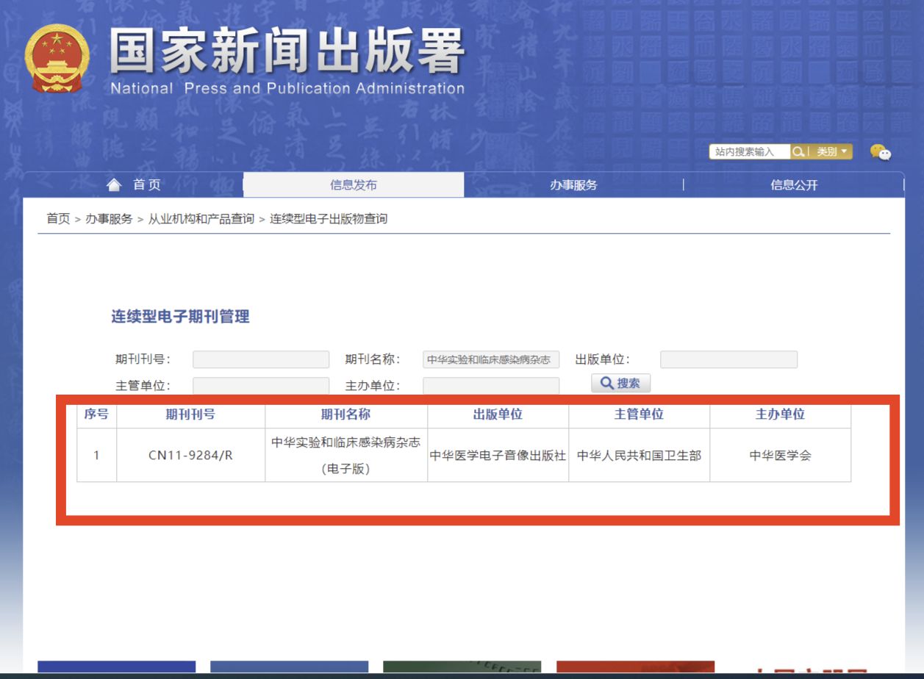This screenshot has width=924, height=679.
Task: Click the CN11-9284/R result cell
Action: click(190, 455)
